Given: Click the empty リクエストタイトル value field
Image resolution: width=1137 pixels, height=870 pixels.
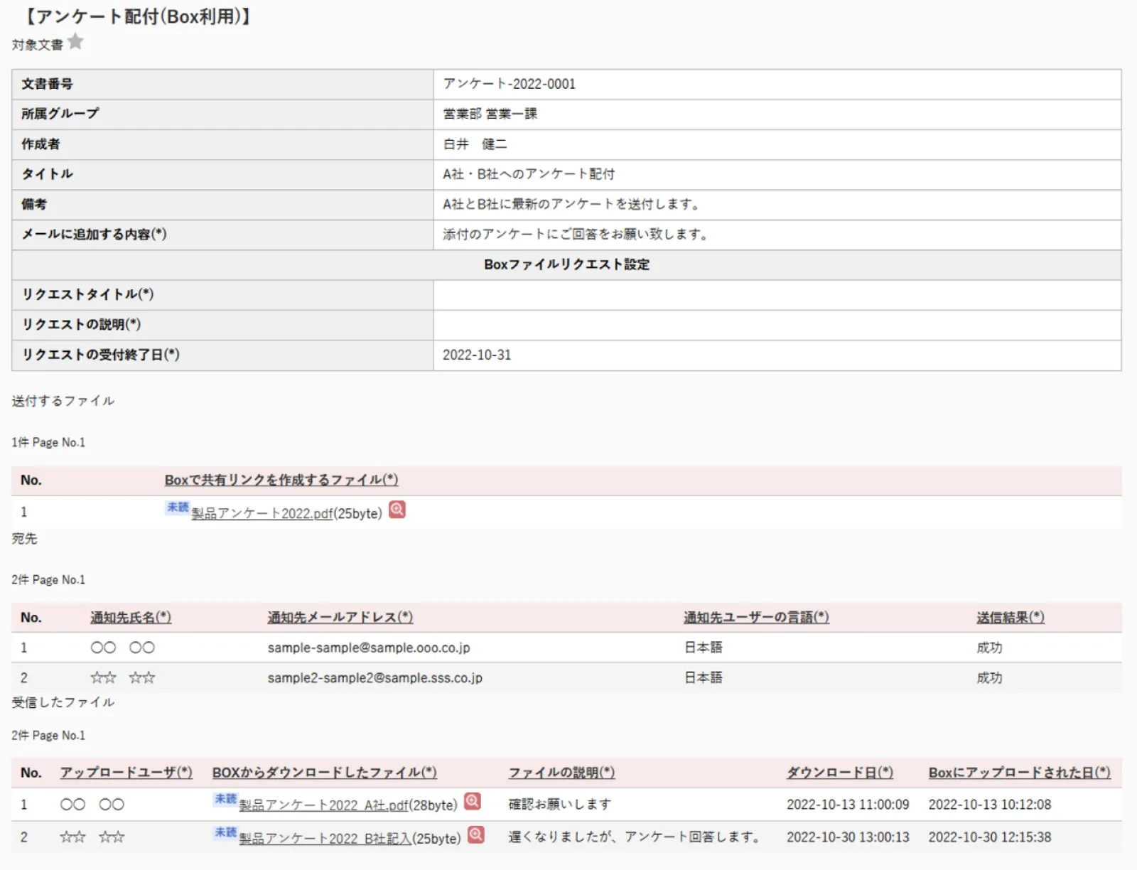Looking at the screenshot, I should click(x=777, y=295).
